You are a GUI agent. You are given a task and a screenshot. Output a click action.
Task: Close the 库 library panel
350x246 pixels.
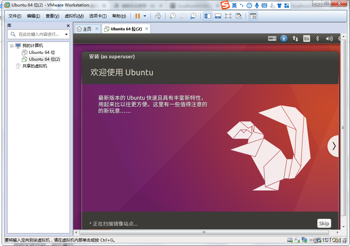[68, 26]
